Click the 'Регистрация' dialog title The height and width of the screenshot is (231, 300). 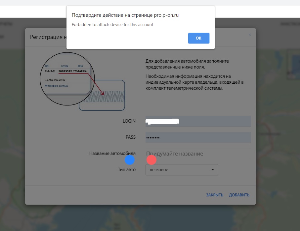pyautogui.click(x=46, y=37)
